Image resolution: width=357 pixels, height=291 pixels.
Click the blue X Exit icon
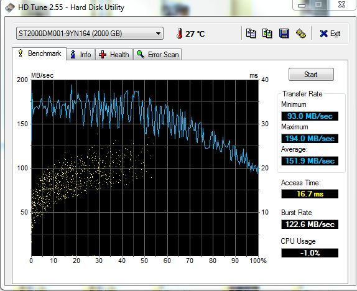click(x=323, y=34)
